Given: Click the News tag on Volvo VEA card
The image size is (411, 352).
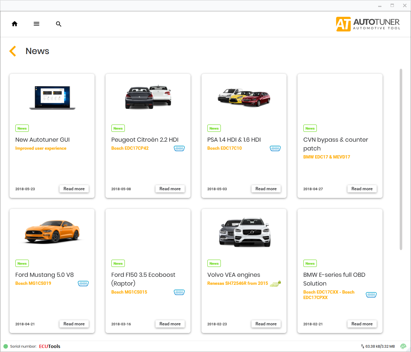Looking at the screenshot, I should (x=214, y=264).
